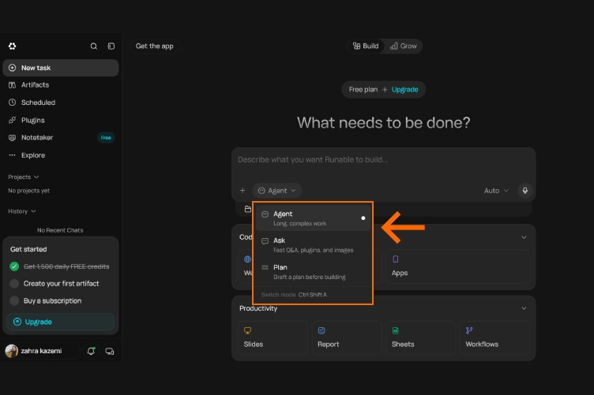Viewport: 594px width, 395px height.
Task: Toggle Create your first artifact circle
Action: pos(14,284)
